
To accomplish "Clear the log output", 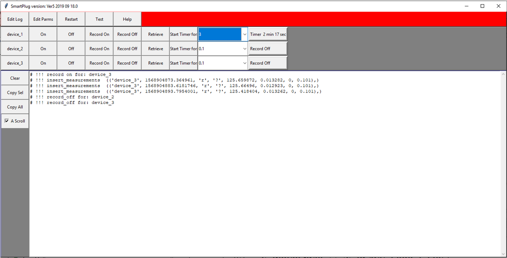I will [15, 78].
